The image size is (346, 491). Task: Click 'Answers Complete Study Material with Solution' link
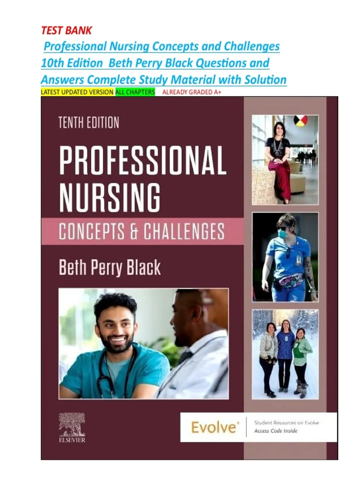tap(164, 80)
